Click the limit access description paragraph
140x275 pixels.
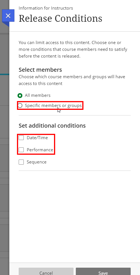[73, 49]
